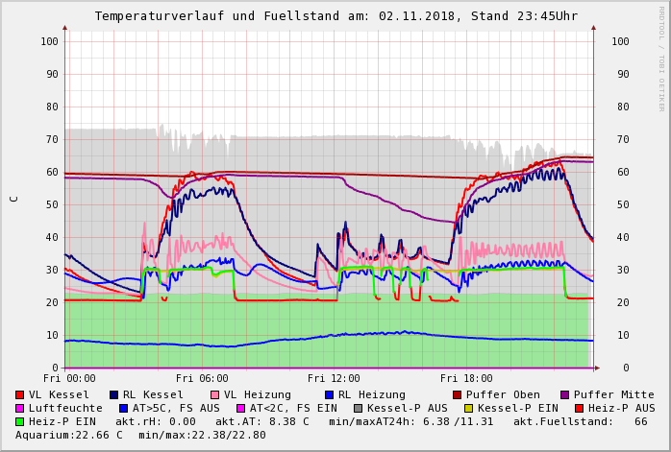This screenshot has height=452, width=671.
Task: Click the AT>5C, FS AUS legend swatch
Action: coord(122,408)
